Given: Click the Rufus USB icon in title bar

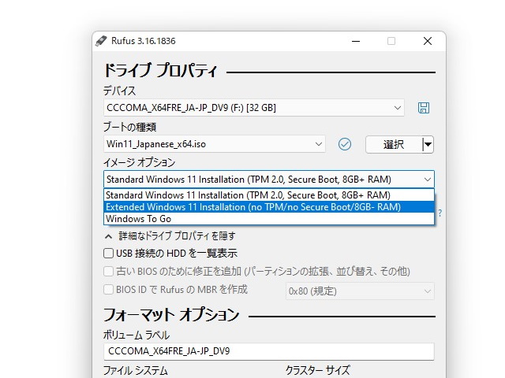Looking at the screenshot, I should [x=101, y=41].
